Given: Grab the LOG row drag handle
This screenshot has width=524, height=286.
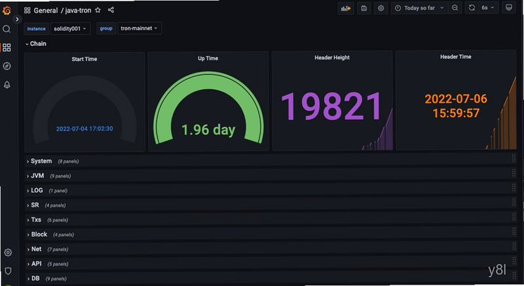Looking at the screenshot, I should [x=514, y=188].
